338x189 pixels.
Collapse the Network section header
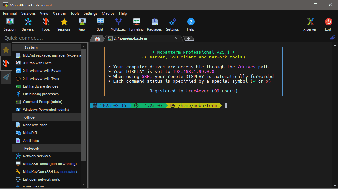pos(47,149)
